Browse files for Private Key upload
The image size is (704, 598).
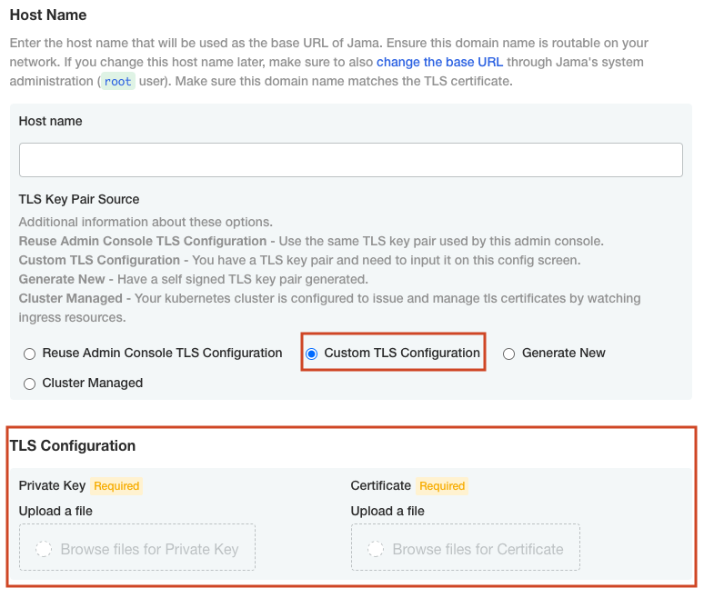coord(137,547)
